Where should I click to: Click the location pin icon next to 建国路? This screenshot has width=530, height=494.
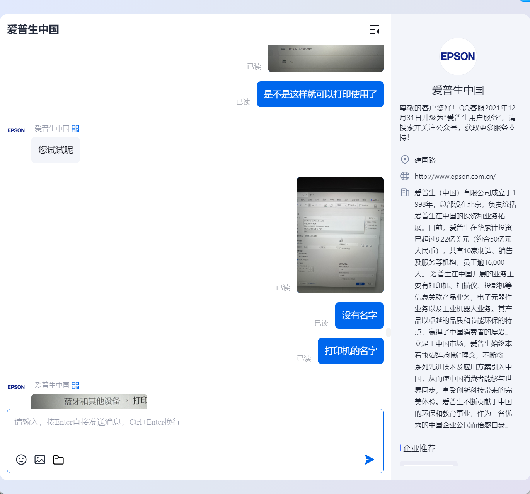(x=405, y=160)
